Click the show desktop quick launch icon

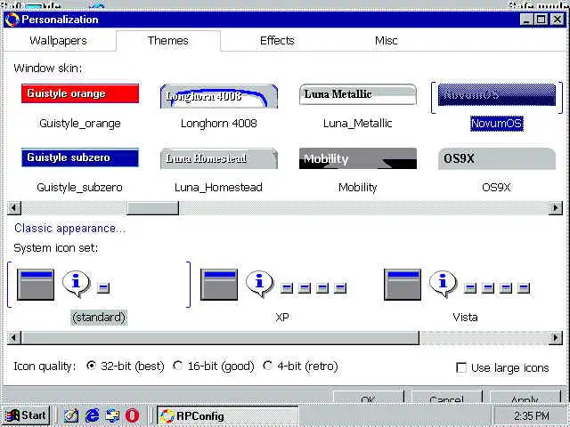tap(112, 415)
